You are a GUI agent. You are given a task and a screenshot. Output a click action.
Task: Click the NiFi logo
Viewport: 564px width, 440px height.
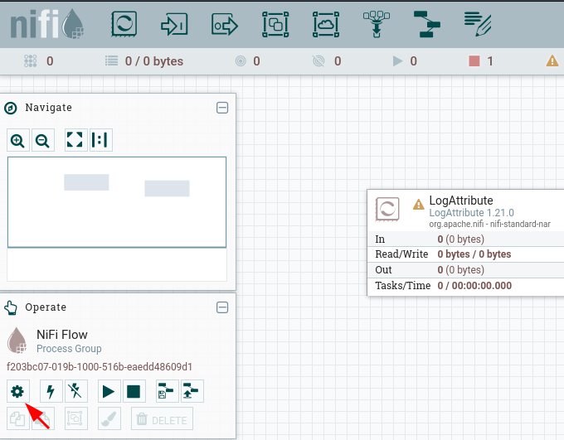tap(46, 24)
